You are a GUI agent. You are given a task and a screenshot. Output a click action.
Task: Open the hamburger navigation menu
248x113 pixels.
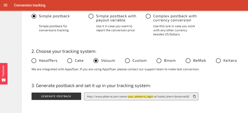6,5
